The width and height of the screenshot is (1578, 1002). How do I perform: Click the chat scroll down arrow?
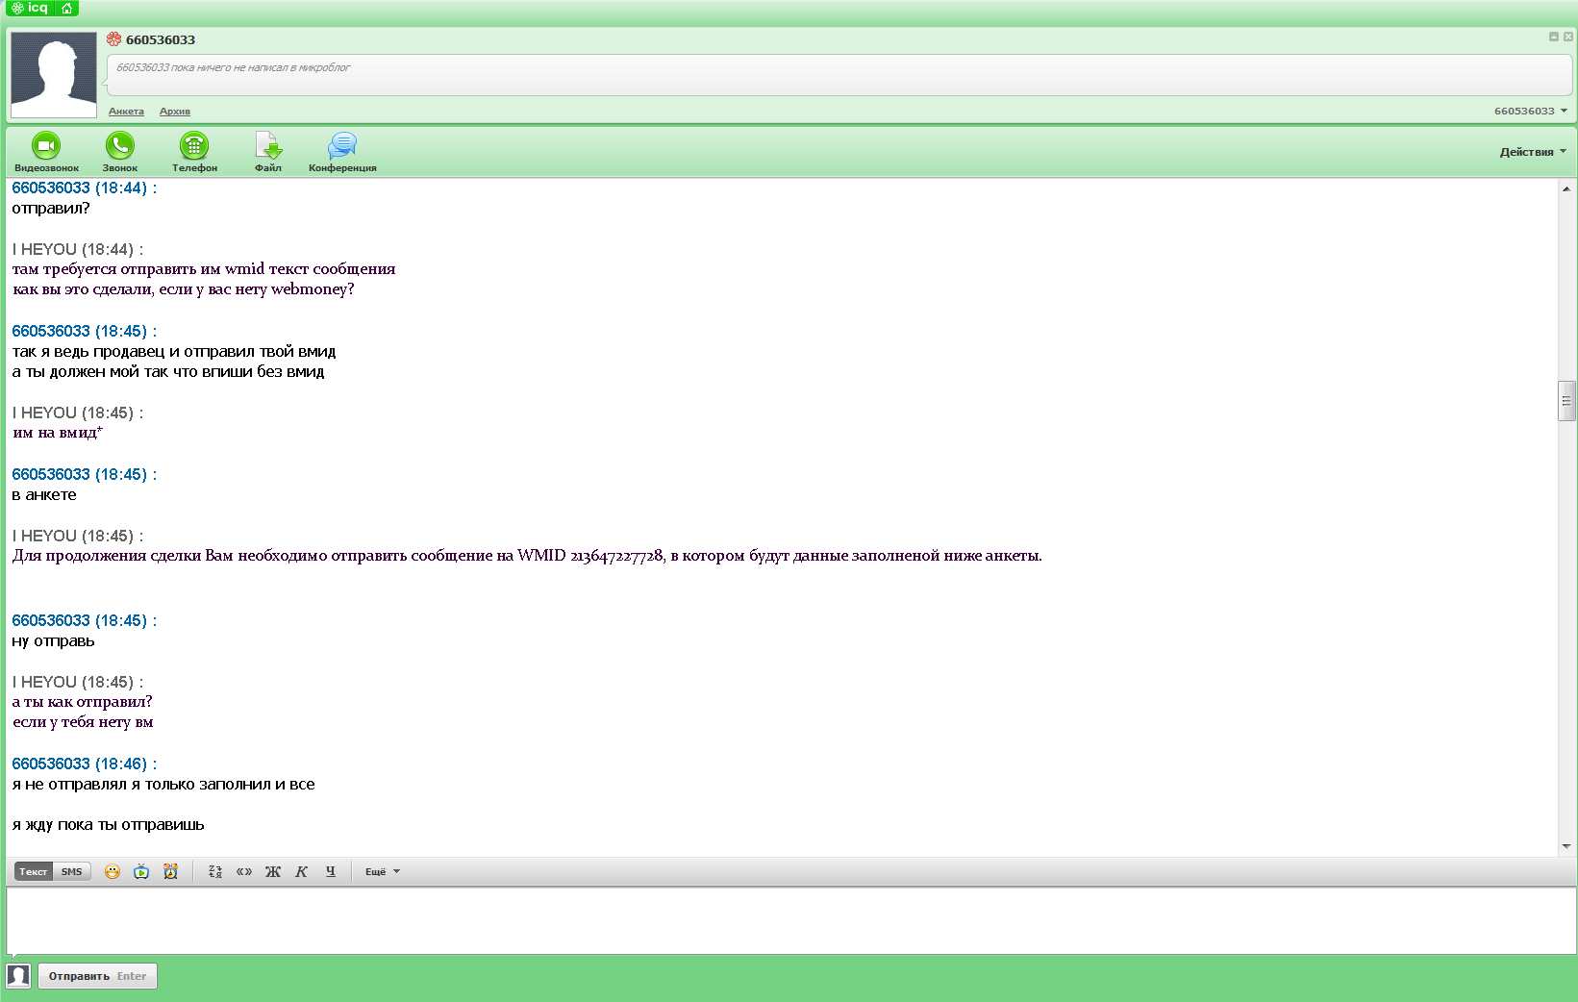tap(1566, 846)
